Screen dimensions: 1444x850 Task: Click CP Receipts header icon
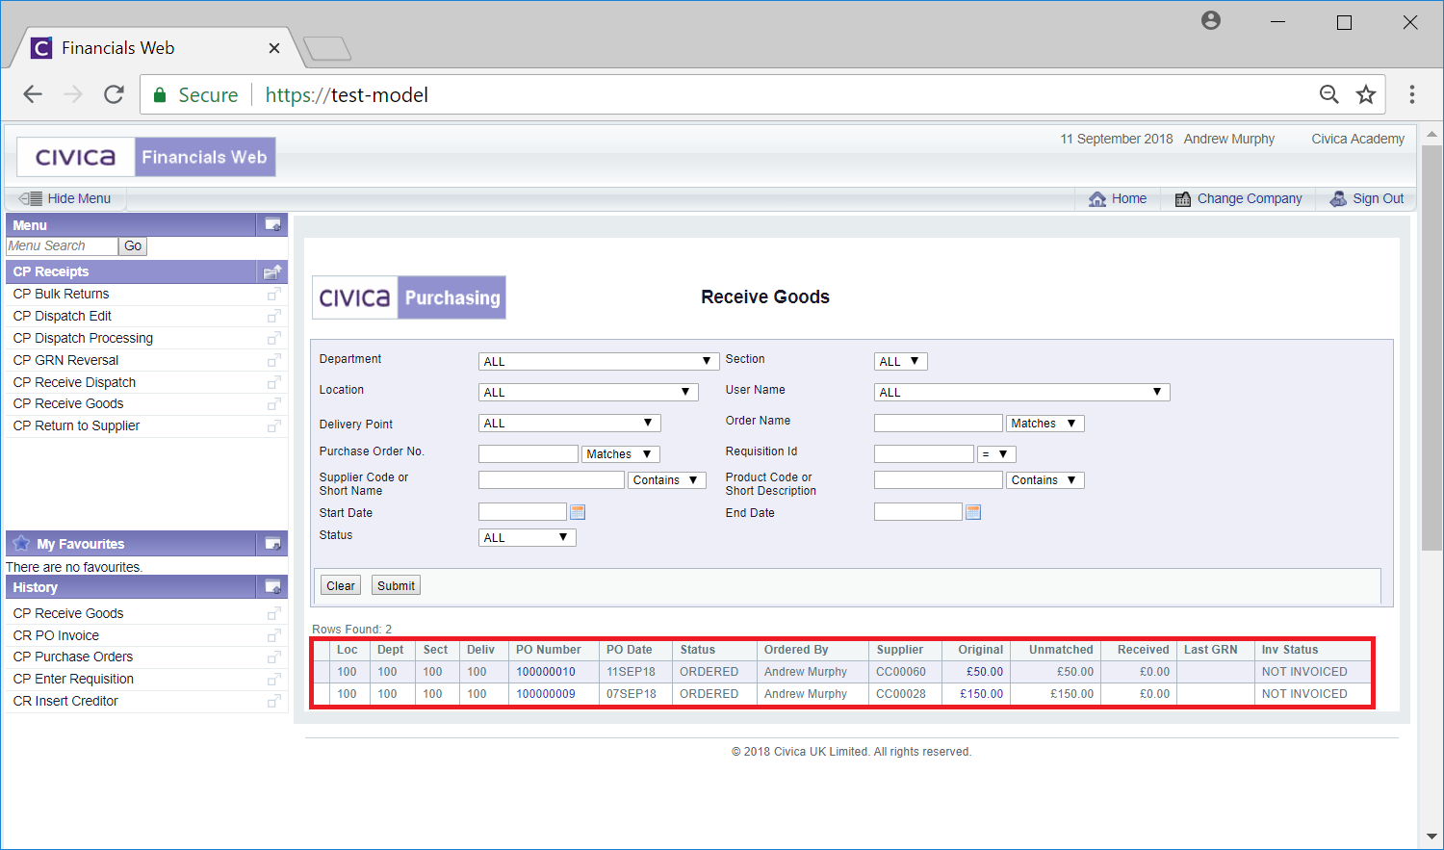pos(273,271)
